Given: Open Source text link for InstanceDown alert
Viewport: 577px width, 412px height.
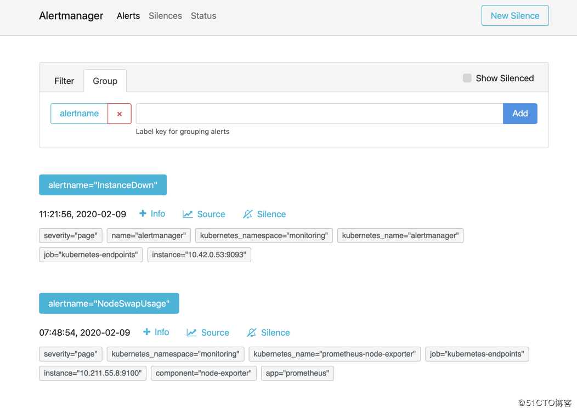Looking at the screenshot, I should pos(211,215).
